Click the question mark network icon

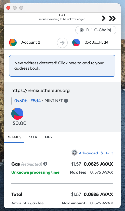click(x=82, y=30)
